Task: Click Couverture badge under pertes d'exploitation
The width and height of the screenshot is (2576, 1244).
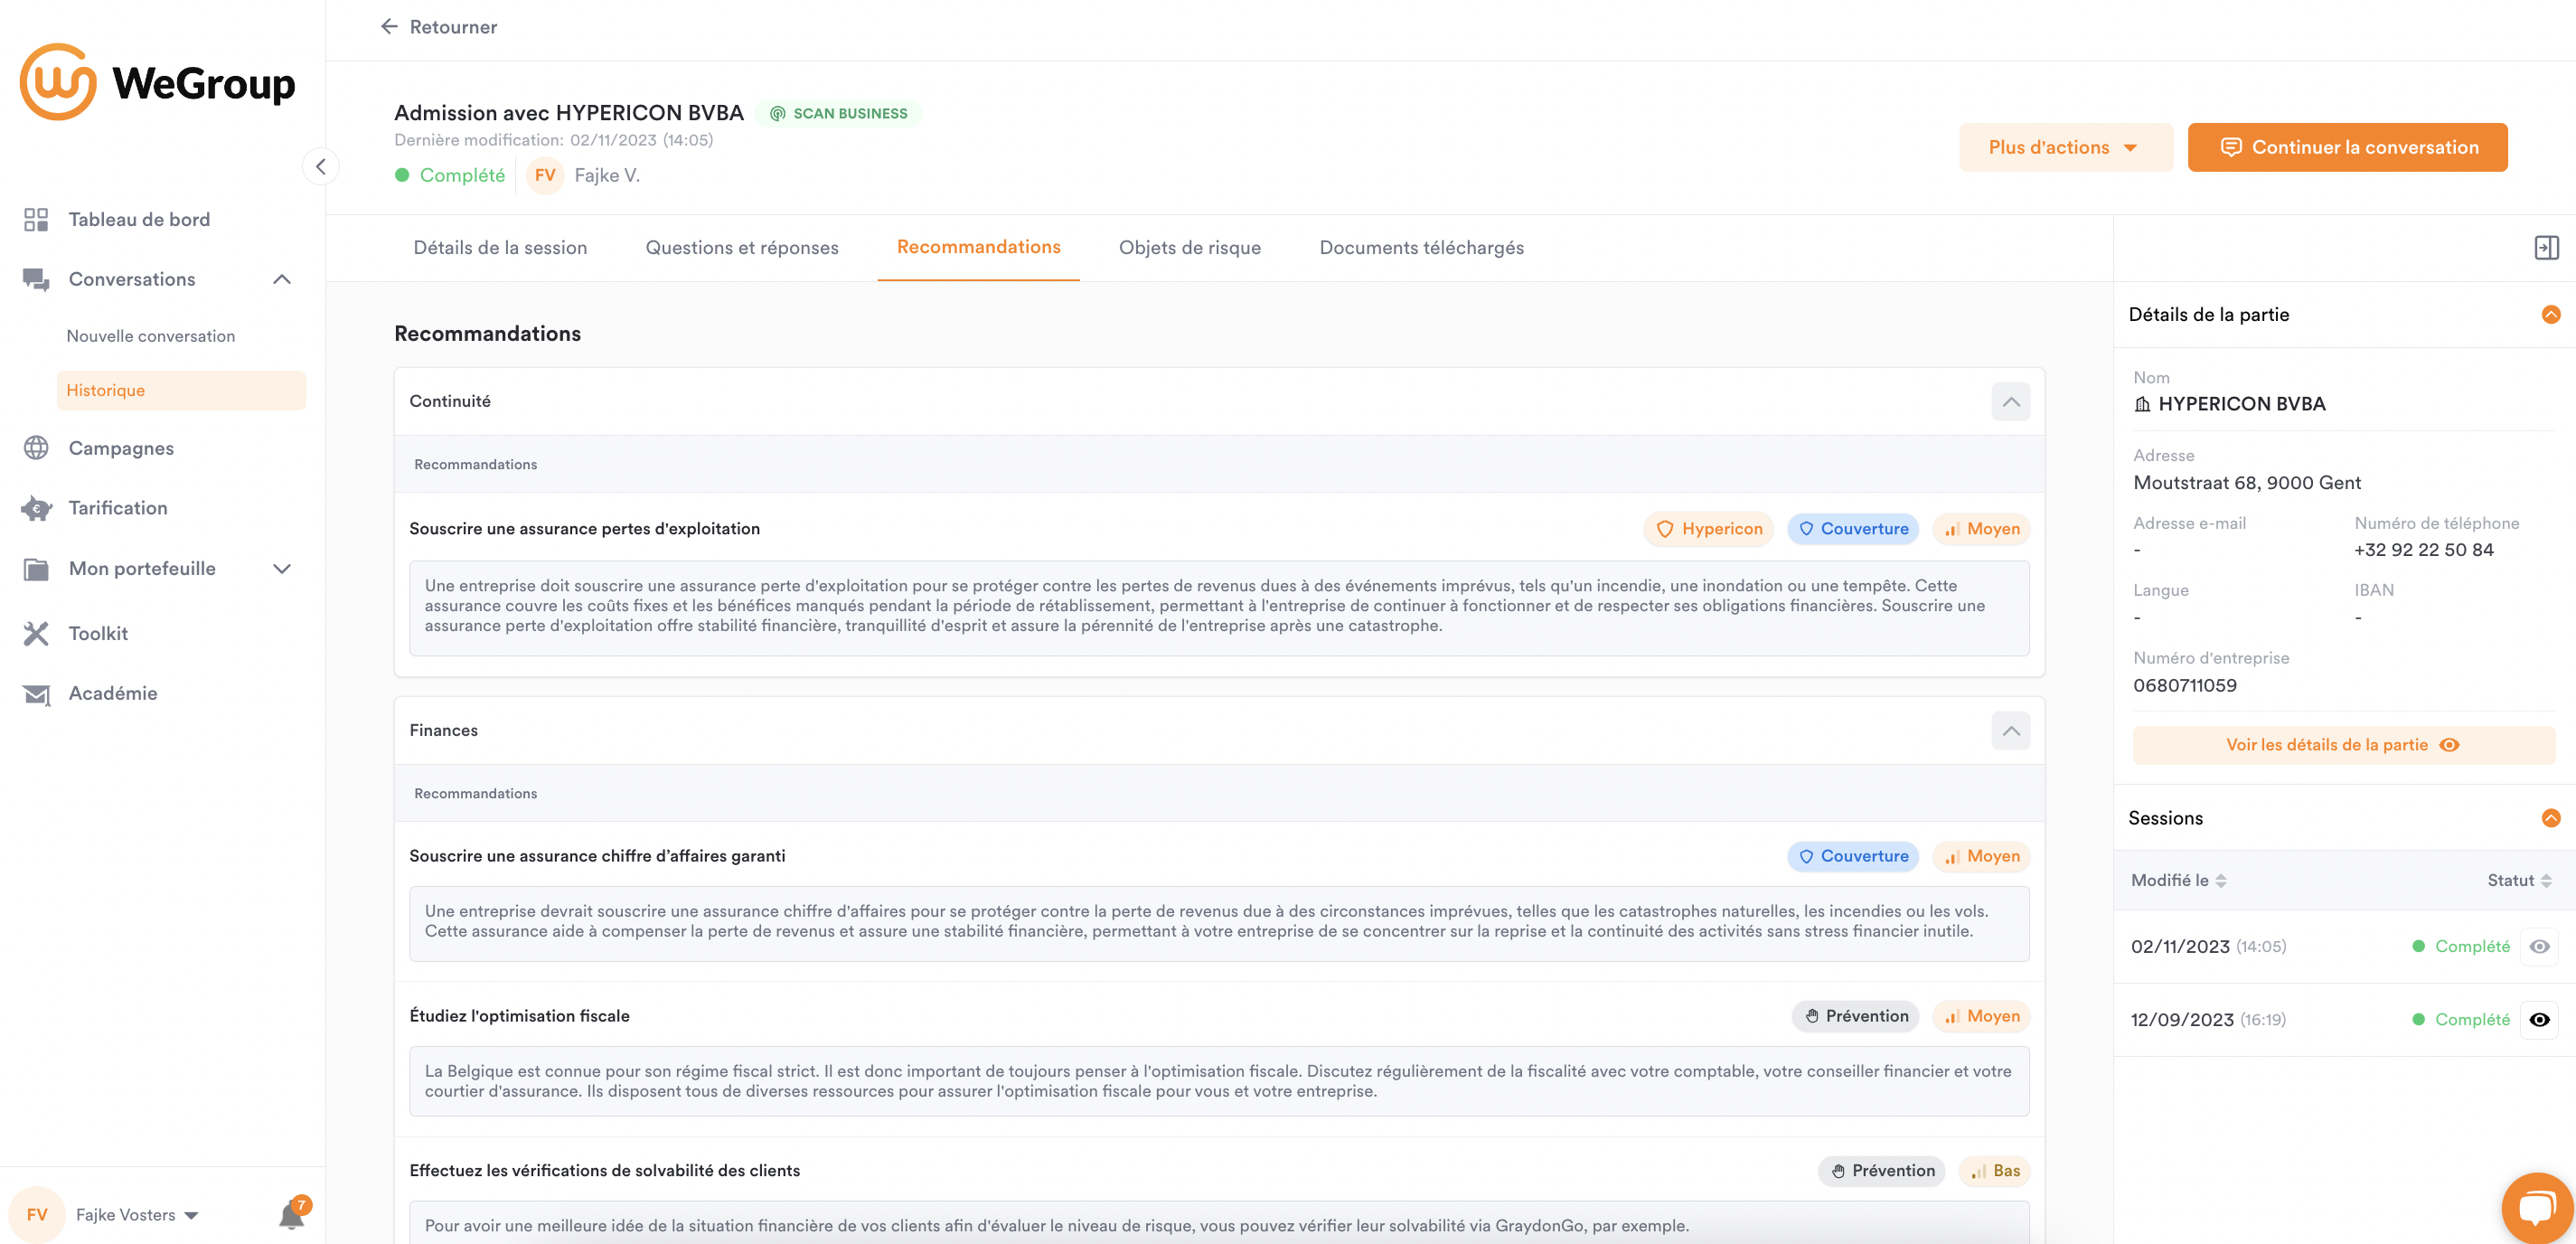Action: (x=1853, y=528)
